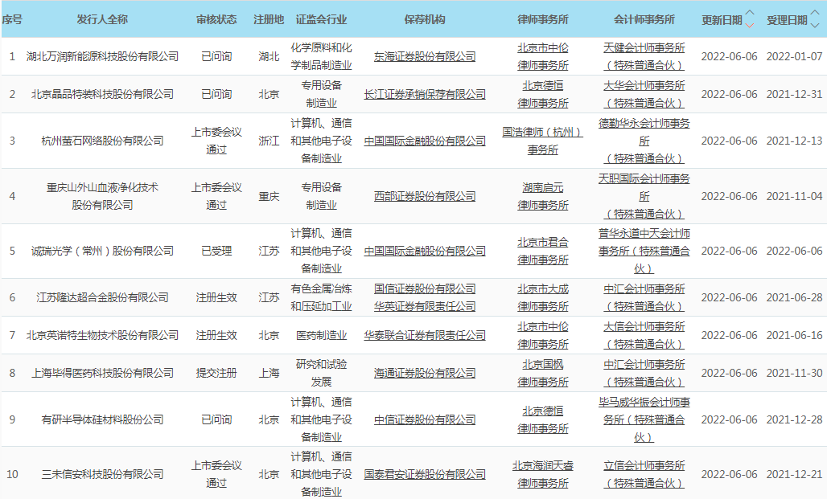This screenshot has width=827, height=499.
Task: Open law firm 国浩律师（杭州）事务所
Action: click(x=542, y=141)
